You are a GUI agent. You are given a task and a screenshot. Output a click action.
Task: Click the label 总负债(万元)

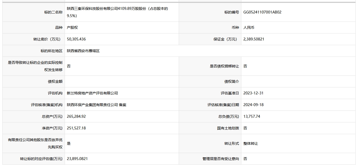pos(229,116)
